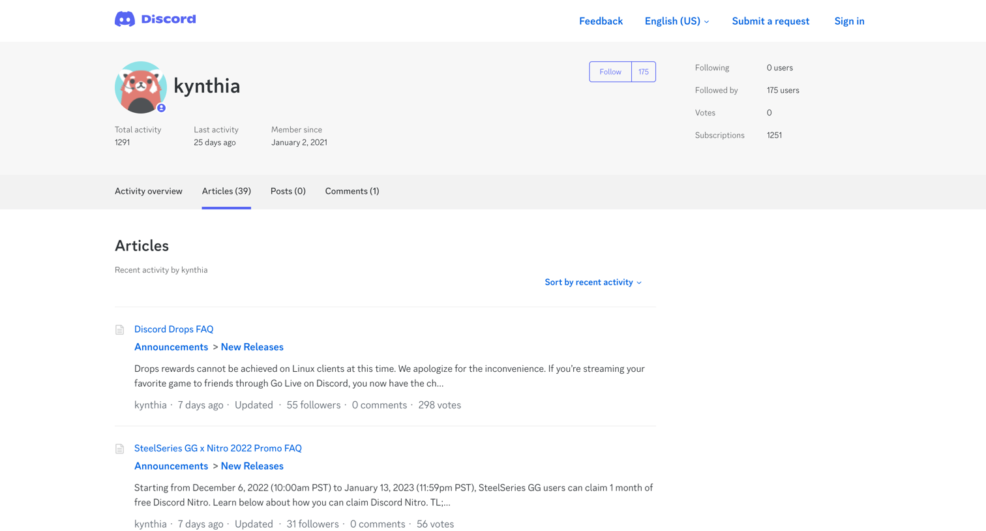Expand the Sort by recent activity dropdown
The width and height of the screenshot is (986, 531).
(x=593, y=282)
